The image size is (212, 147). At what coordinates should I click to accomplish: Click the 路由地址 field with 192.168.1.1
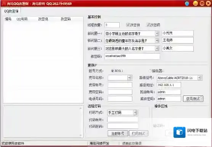point(169,85)
